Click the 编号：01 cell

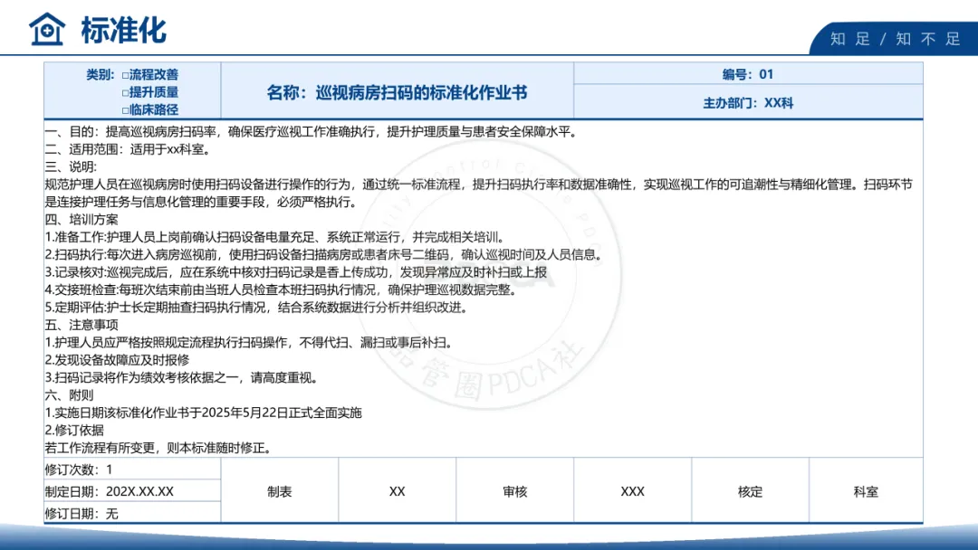pyautogui.click(x=748, y=74)
